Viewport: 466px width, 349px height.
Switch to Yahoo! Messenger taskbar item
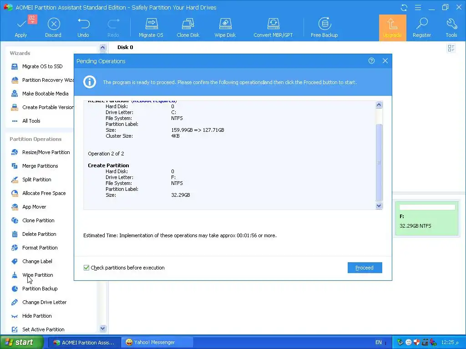(157, 343)
